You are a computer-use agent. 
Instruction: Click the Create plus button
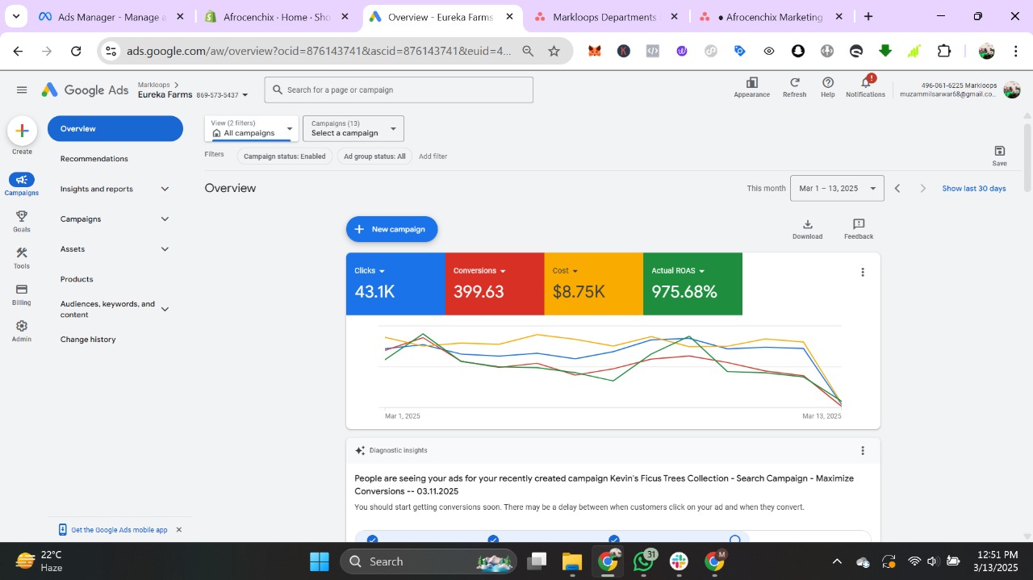pos(22,131)
